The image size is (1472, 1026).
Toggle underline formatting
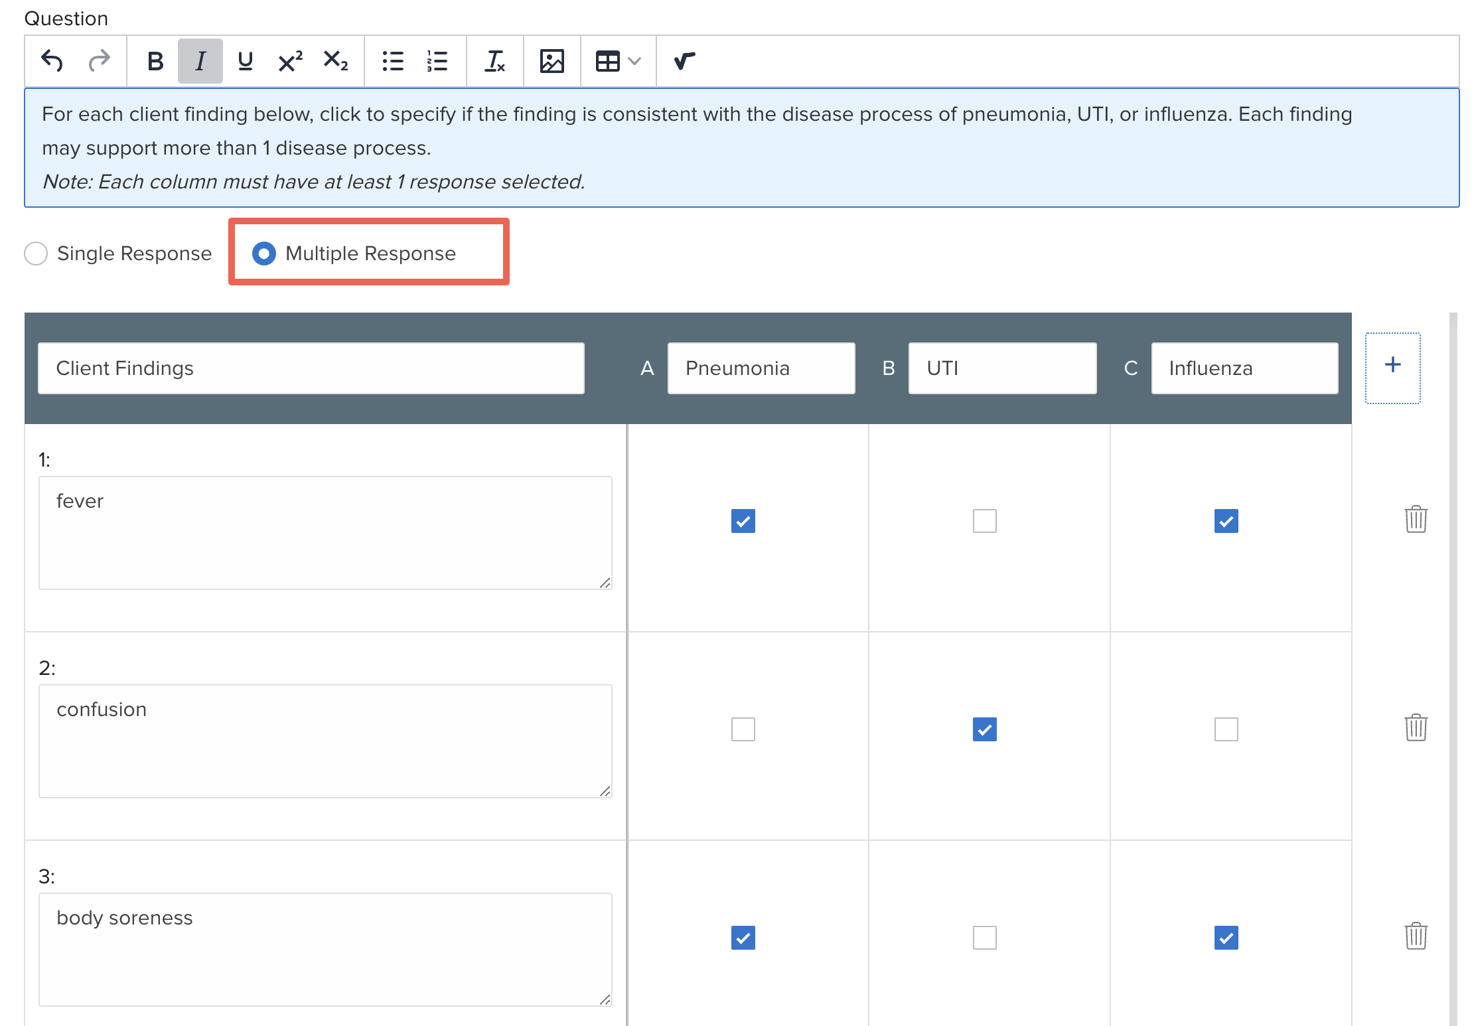point(244,60)
